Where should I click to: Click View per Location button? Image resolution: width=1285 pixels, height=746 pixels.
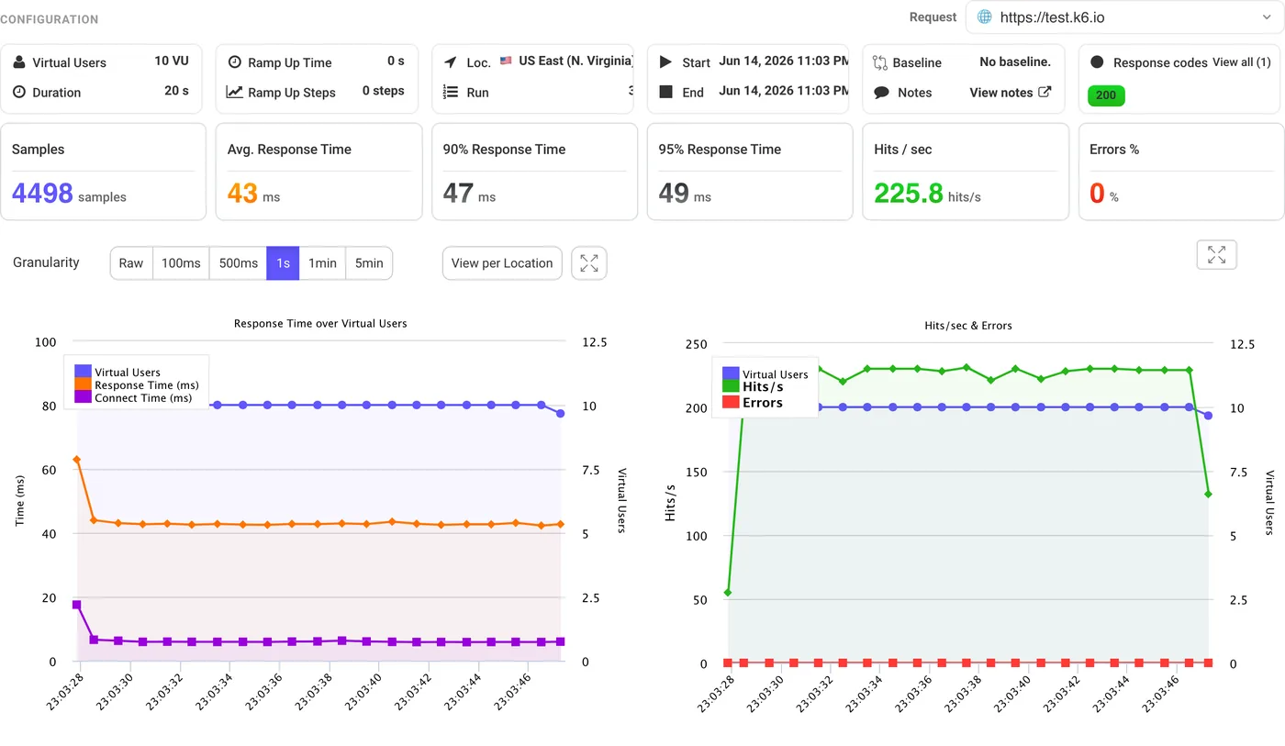502,263
